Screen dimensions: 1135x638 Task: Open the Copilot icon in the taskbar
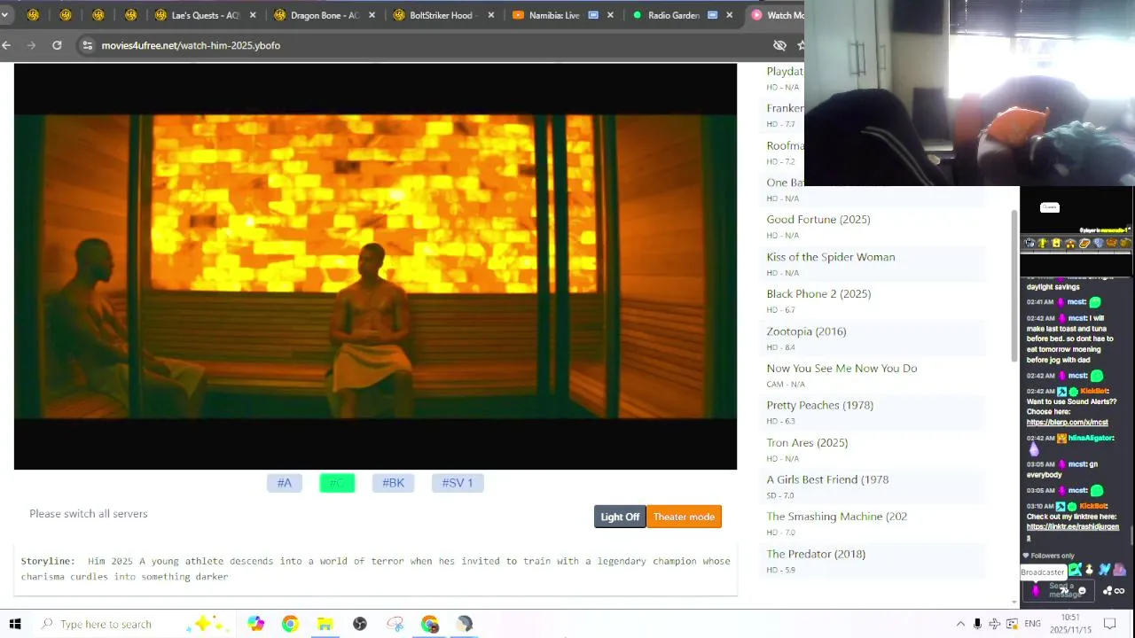tap(255, 624)
